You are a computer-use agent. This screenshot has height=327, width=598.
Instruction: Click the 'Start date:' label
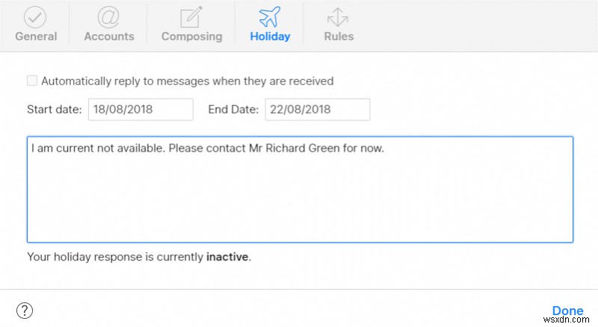coord(55,109)
